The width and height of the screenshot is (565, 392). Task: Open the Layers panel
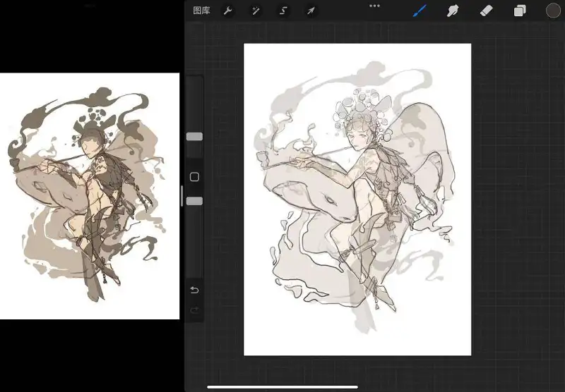pos(520,11)
